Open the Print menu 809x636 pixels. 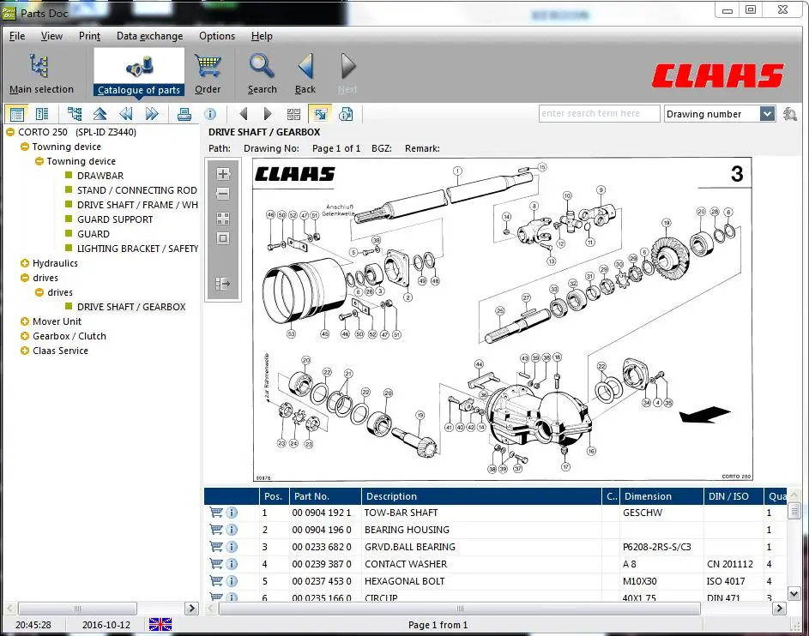click(x=90, y=36)
